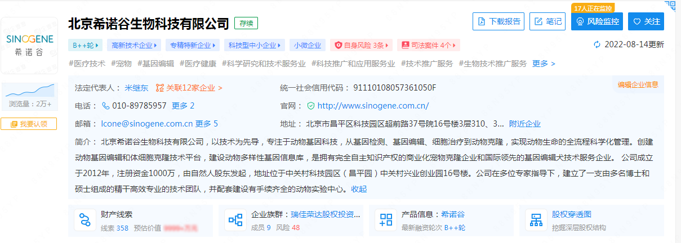Show more hashtags via 更多 >
Screen dimensions: 681x243
[x=544, y=64]
